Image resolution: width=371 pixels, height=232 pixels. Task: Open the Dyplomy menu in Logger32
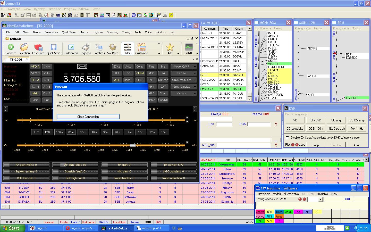click(39, 9)
